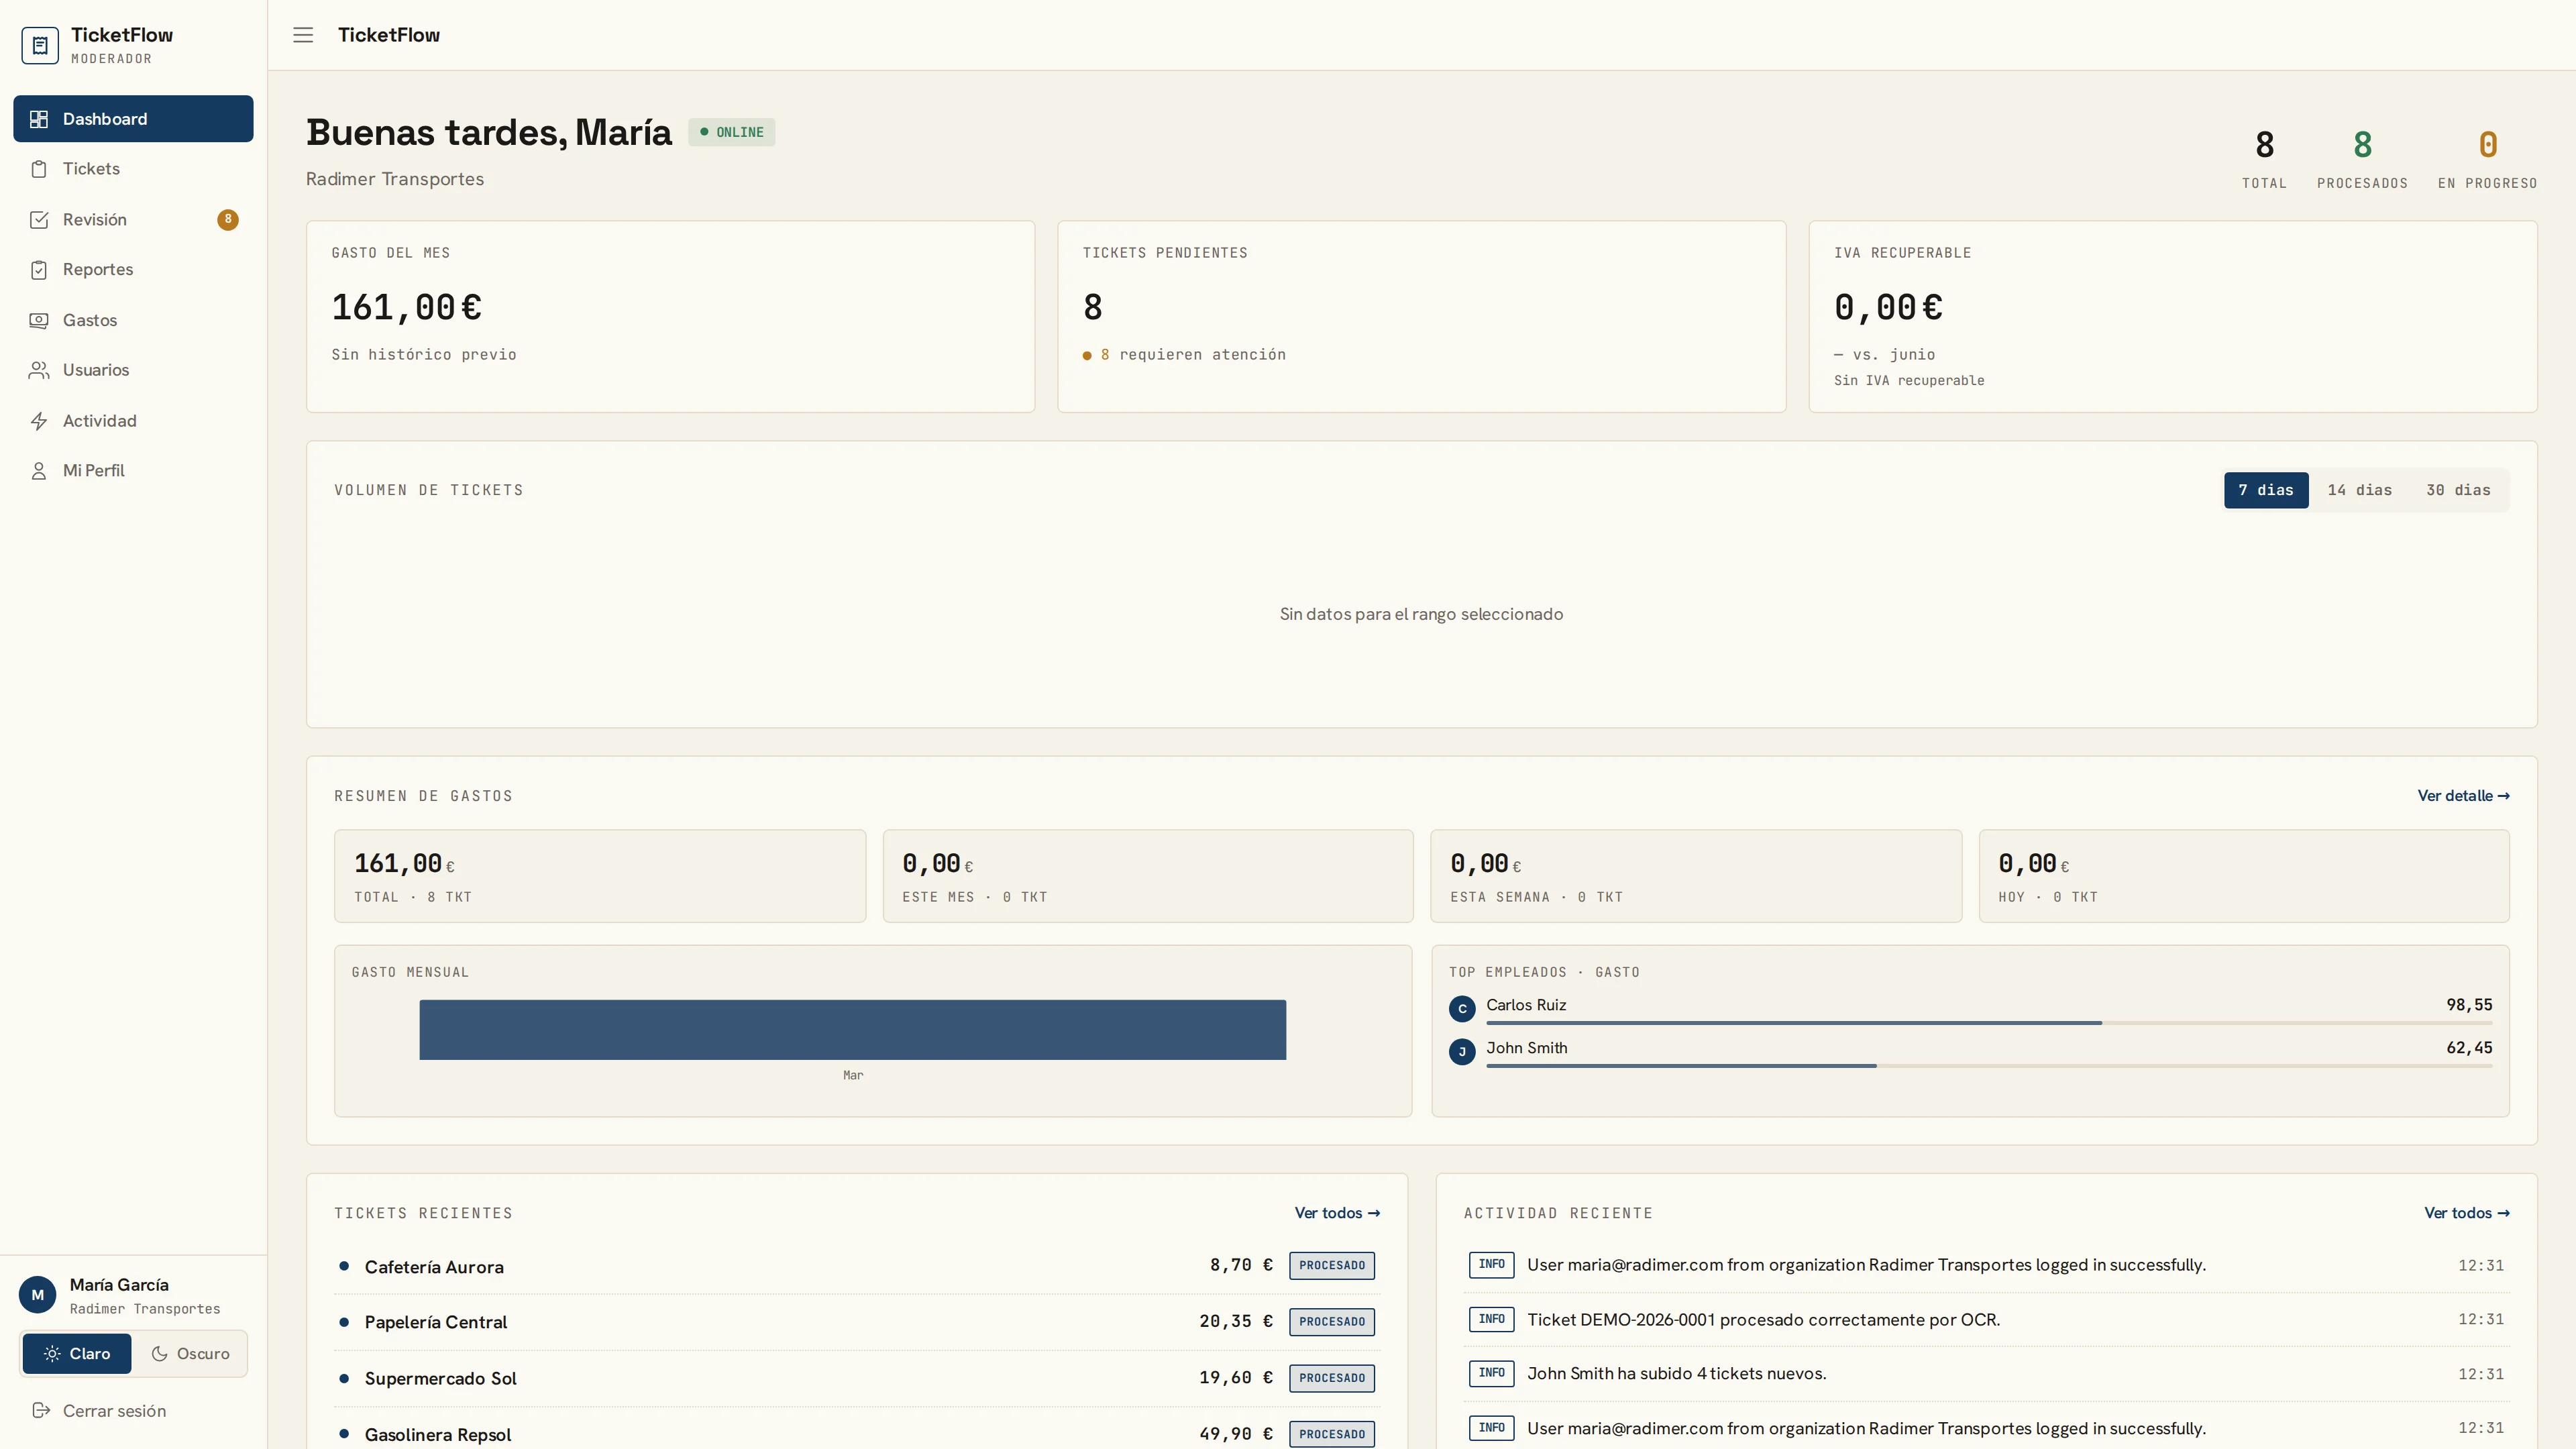The height and width of the screenshot is (1449, 2576).
Task: Click John Smith avatar in top empleados
Action: pos(1462,1052)
